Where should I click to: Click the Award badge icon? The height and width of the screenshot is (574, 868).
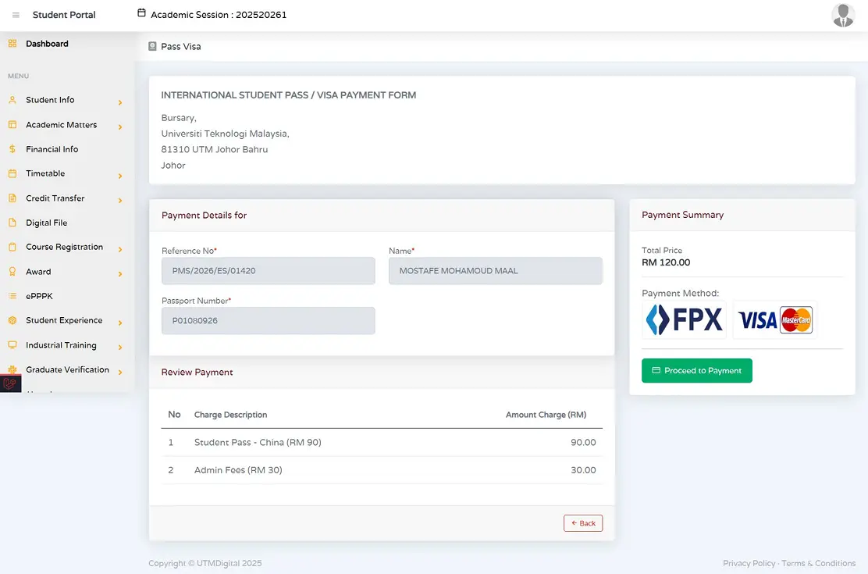12,272
